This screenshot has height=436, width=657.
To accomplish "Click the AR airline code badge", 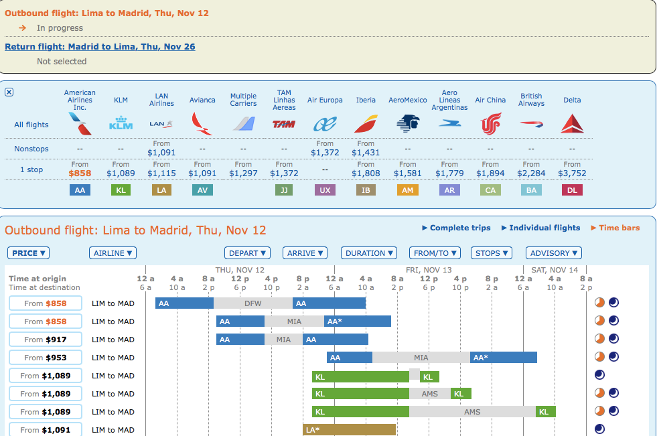I will [449, 190].
